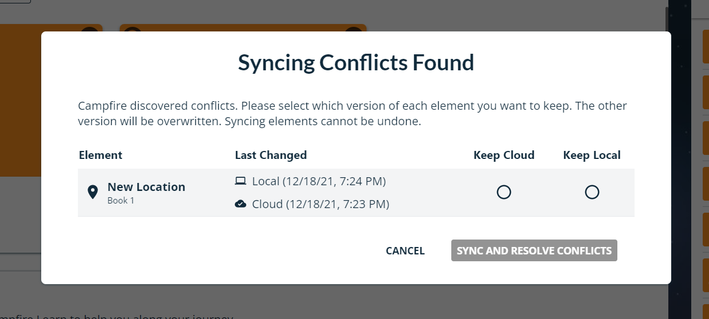Click the Cloud 12/18/21, 7:23 PM timestamp
This screenshot has width=709, height=319.
pyautogui.click(x=320, y=204)
